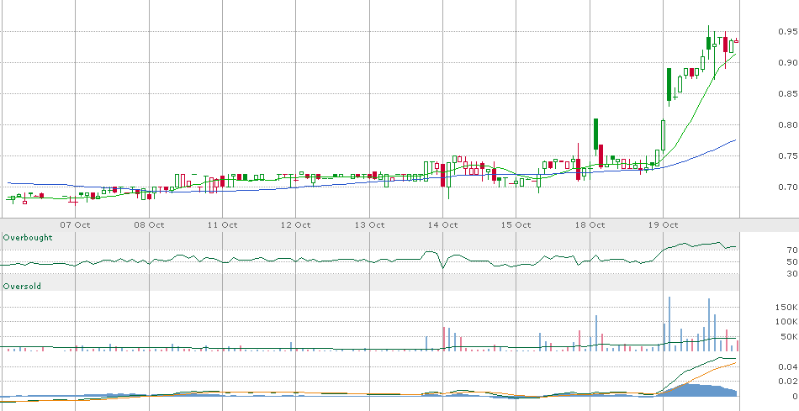Select the 0.85 price axis value
799x411 pixels.
point(787,93)
